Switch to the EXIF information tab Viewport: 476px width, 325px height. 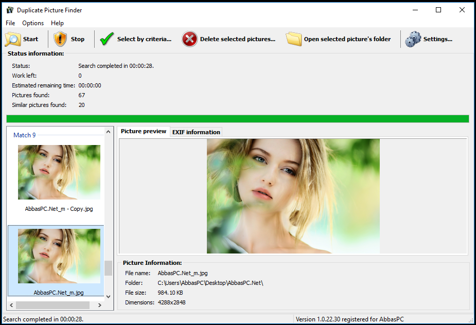coord(196,132)
